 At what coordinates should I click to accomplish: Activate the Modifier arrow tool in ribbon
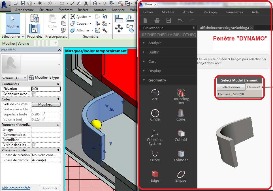(13, 23)
